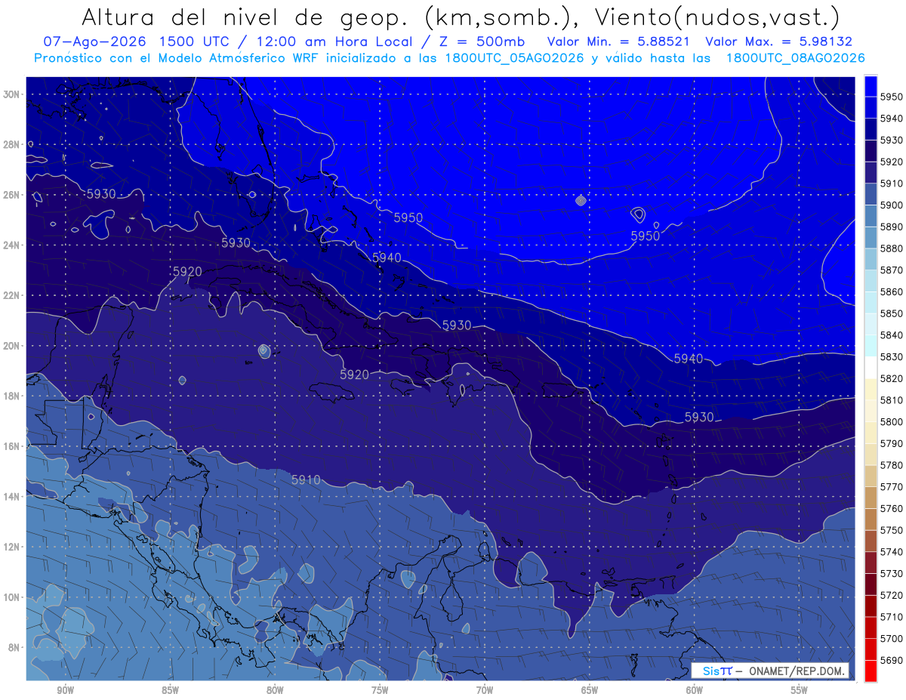This screenshot has height=700, width=906.
Task: Click the 26N latitude axis label
Action: 11,194
